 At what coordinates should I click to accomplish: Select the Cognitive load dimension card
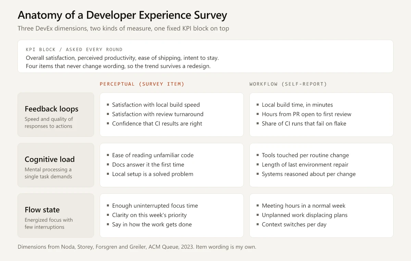coord(56,165)
